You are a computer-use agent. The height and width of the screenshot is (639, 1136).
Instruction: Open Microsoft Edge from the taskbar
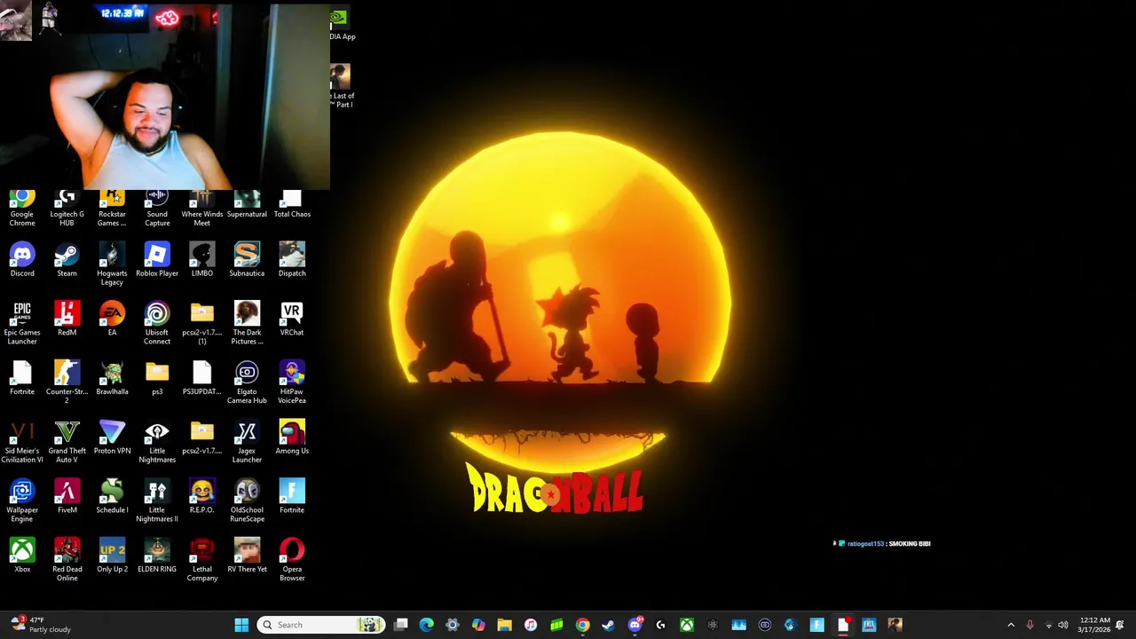pyautogui.click(x=427, y=625)
